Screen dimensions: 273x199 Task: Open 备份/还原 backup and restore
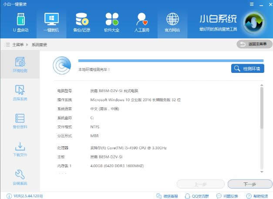coord(81,22)
